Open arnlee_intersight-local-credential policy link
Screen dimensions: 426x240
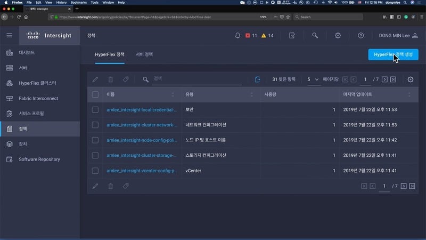pyautogui.click(x=142, y=110)
